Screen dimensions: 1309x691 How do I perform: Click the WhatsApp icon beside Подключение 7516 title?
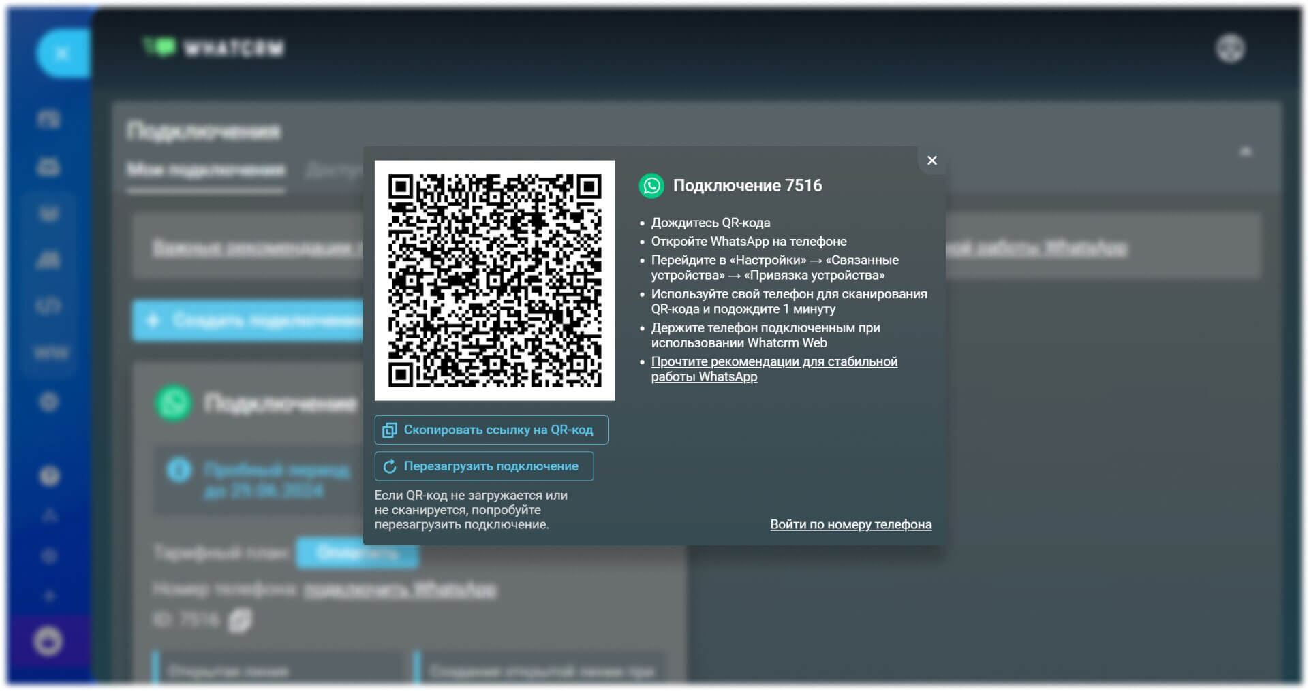[x=651, y=186]
